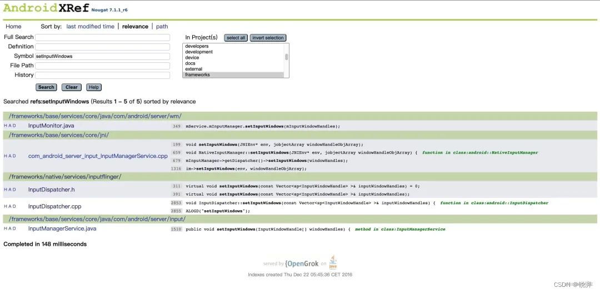Open /frameworks/native/services/inputflinger/ directory link

(x=65, y=177)
